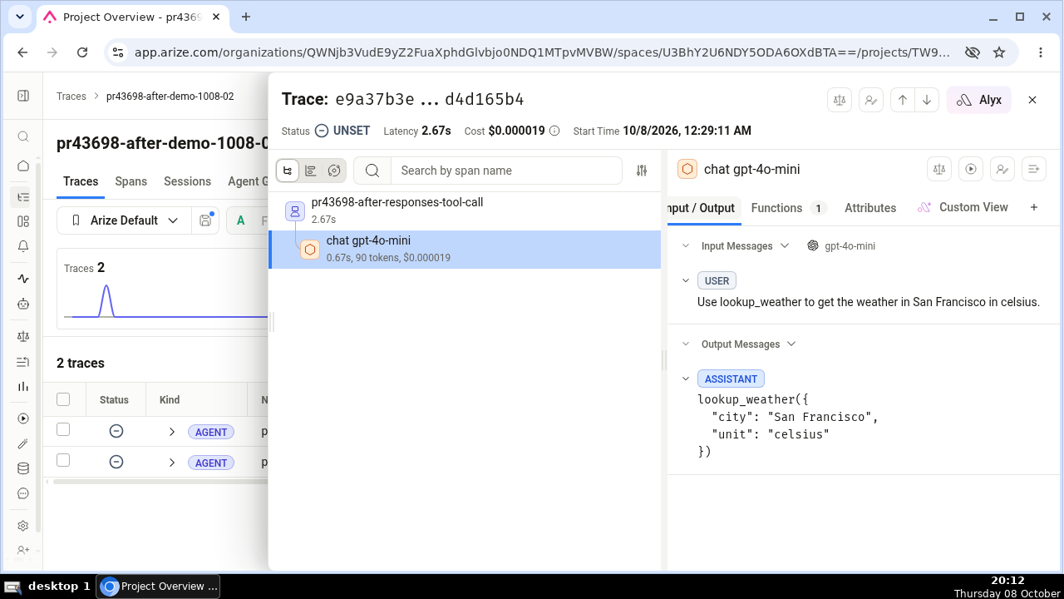Expand the second AGENT trace row chevron

pyautogui.click(x=172, y=463)
